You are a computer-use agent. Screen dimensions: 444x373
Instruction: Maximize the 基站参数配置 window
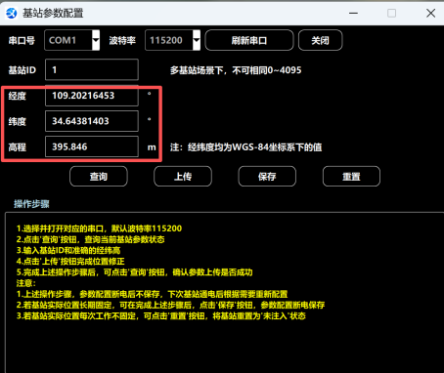pos(391,14)
